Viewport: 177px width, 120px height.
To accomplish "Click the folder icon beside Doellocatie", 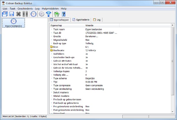I will coord(51,50).
